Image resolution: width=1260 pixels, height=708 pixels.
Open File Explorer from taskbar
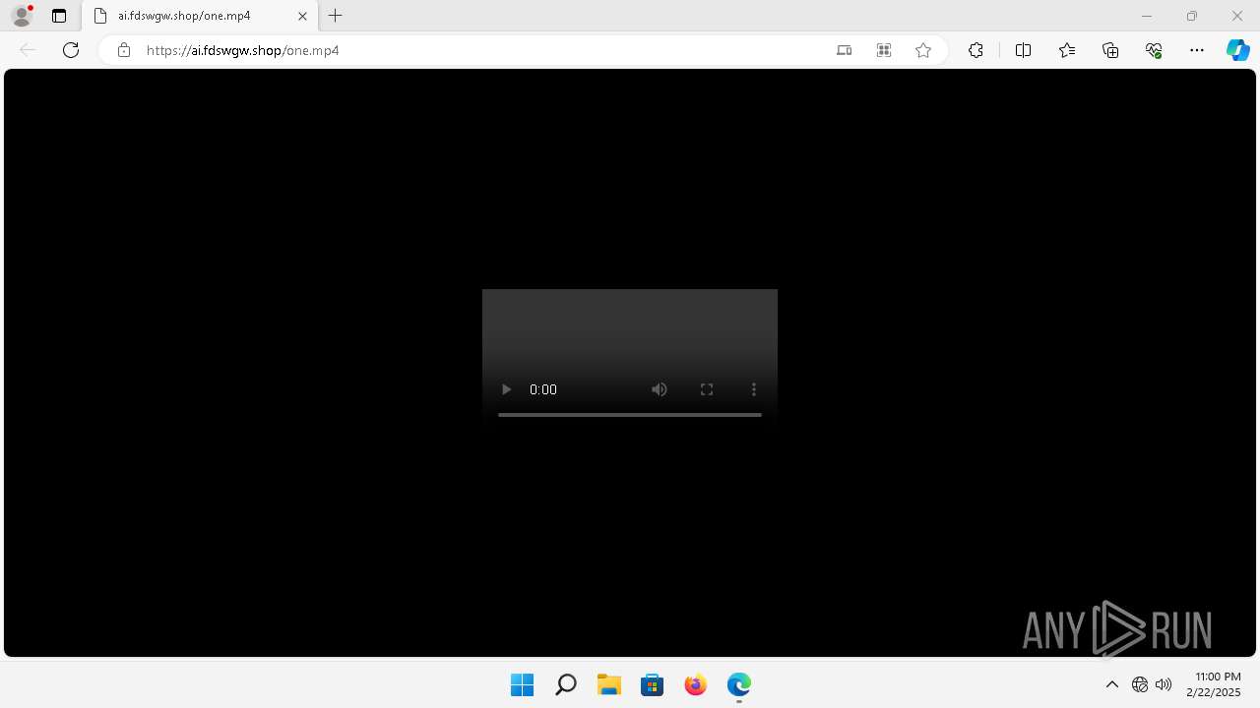pos(609,684)
